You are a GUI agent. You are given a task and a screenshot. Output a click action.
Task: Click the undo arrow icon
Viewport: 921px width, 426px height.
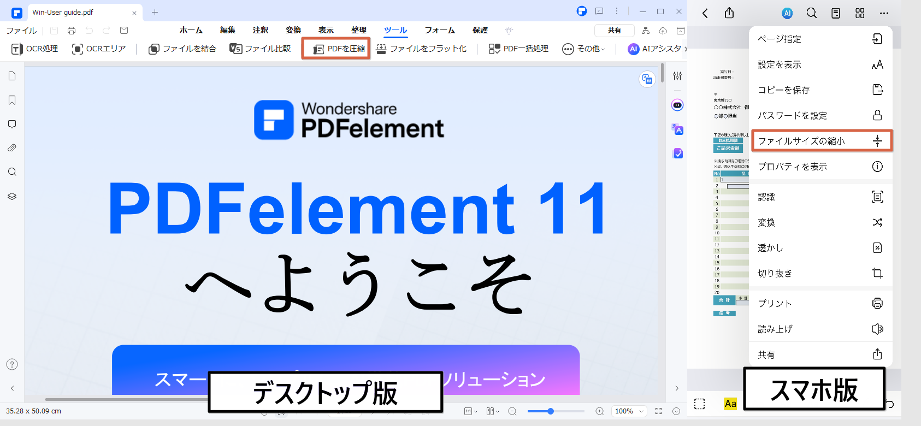coord(89,31)
